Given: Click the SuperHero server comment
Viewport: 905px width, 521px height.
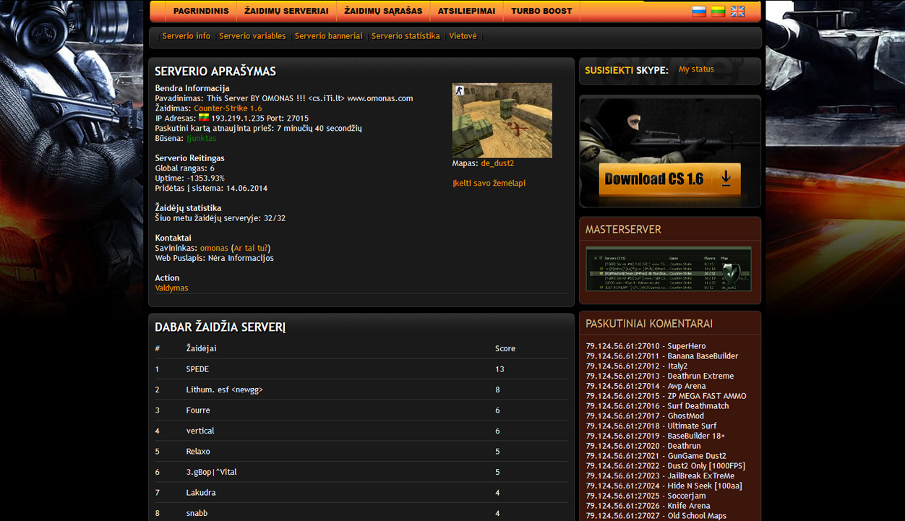Looking at the screenshot, I should (645, 346).
